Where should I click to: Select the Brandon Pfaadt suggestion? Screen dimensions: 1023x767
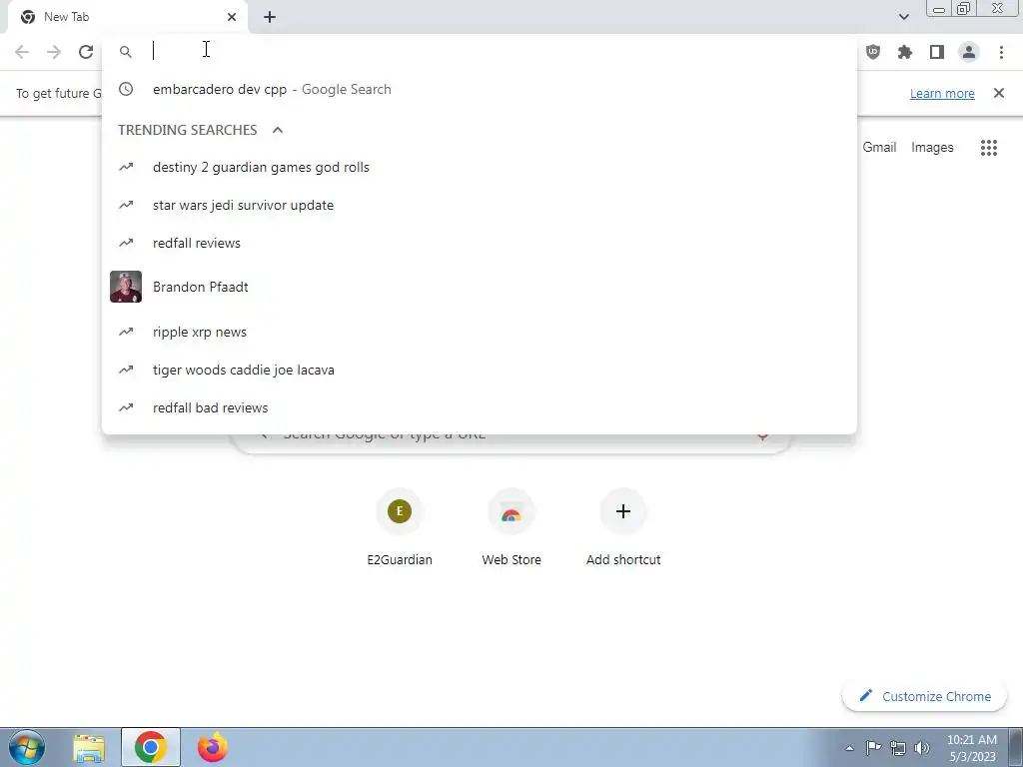coord(480,287)
